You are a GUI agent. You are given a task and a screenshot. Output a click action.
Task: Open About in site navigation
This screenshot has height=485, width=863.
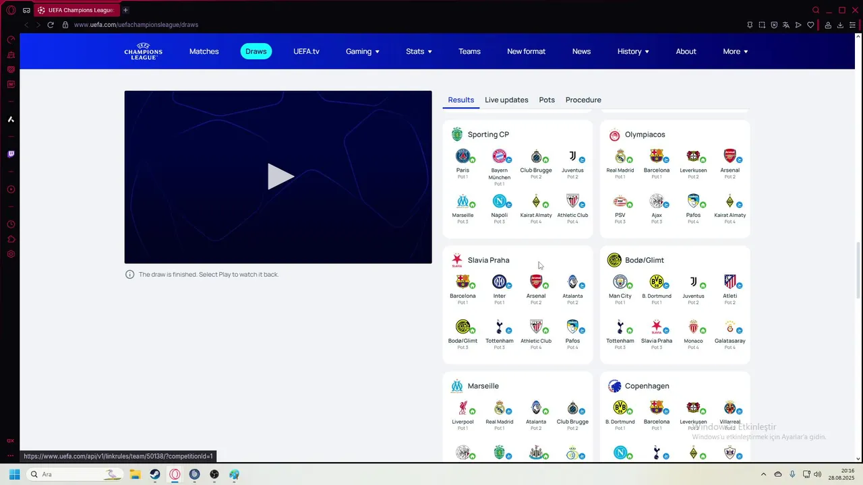click(x=686, y=51)
